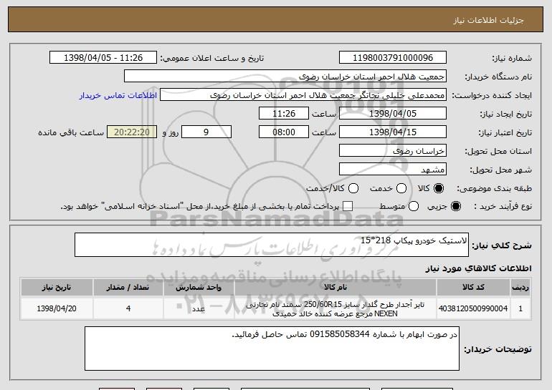
Task: Click the item name cell mentioning NEXEN
Action: point(336,308)
